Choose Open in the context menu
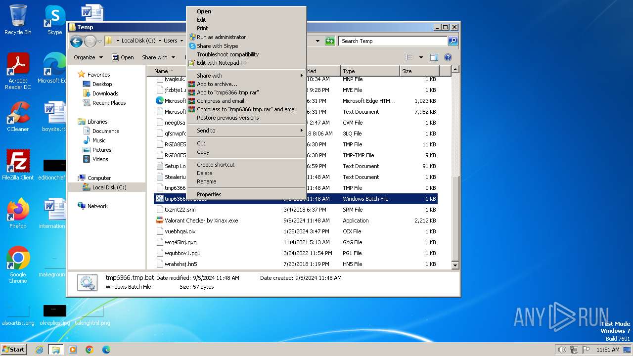Screen dimensions: 633x356 [246, 11]
